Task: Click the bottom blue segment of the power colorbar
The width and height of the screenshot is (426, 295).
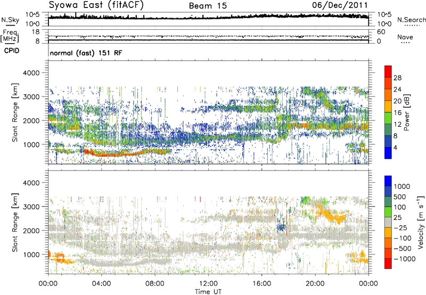Action: pyautogui.click(x=388, y=153)
